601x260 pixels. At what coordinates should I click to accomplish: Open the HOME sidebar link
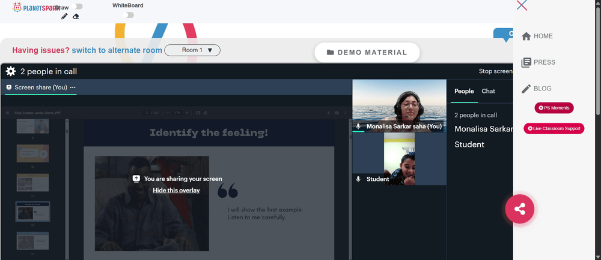[537, 37]
